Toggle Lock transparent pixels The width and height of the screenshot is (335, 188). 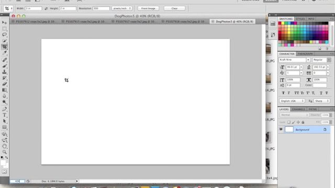(288, 122)
